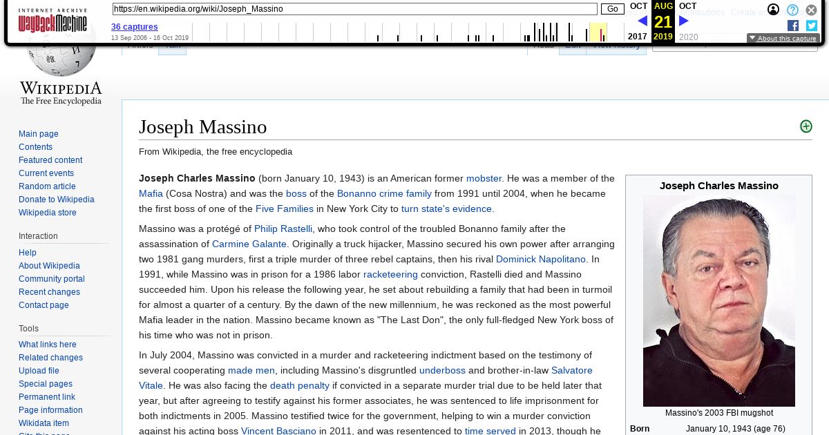
Task: Follow Bonanno crime family link
Action: click(x=384, y=193)
